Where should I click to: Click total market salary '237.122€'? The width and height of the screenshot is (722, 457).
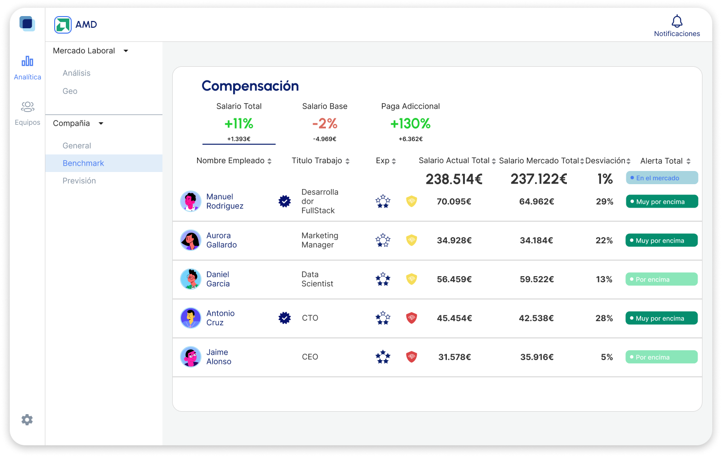coord(539,179)
